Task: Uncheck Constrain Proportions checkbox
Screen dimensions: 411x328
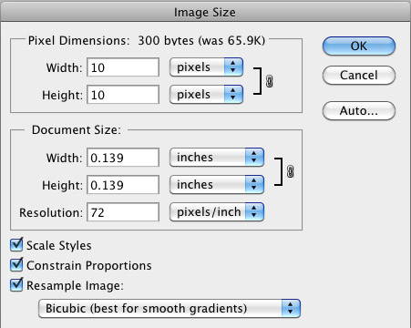Action: (x=16, y=265)
